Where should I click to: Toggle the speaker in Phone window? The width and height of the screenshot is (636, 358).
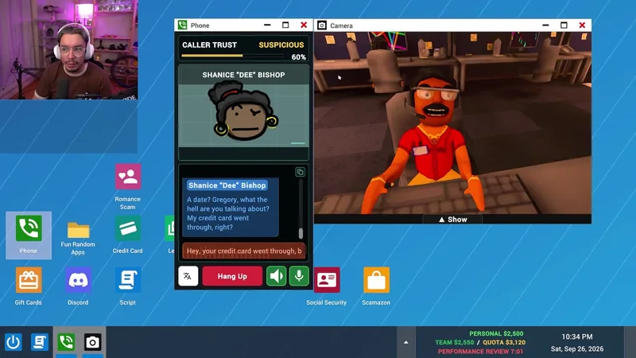click(276, 276)
